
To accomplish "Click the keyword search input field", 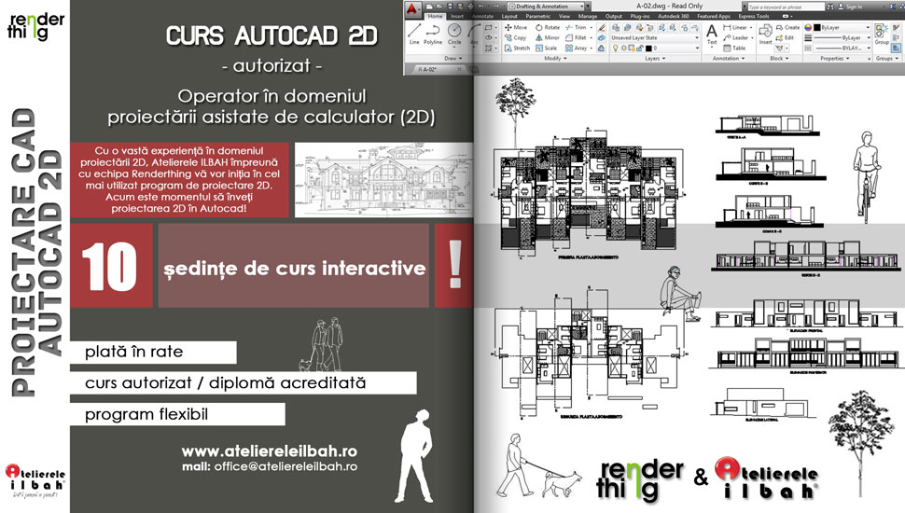I will click(786, 7).
